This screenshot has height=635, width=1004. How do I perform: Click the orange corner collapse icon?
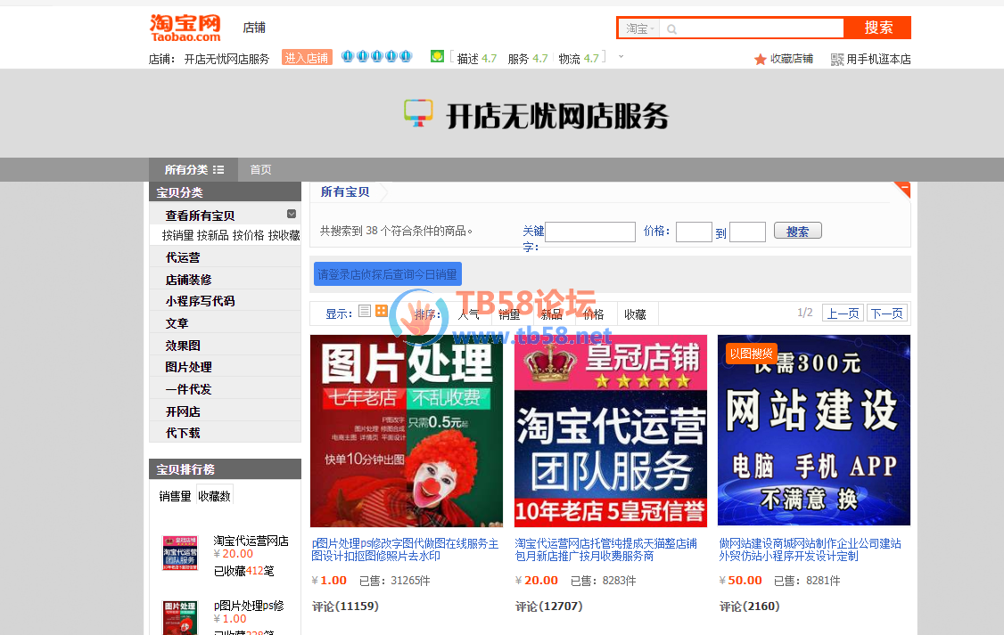(x=902, y=189)
